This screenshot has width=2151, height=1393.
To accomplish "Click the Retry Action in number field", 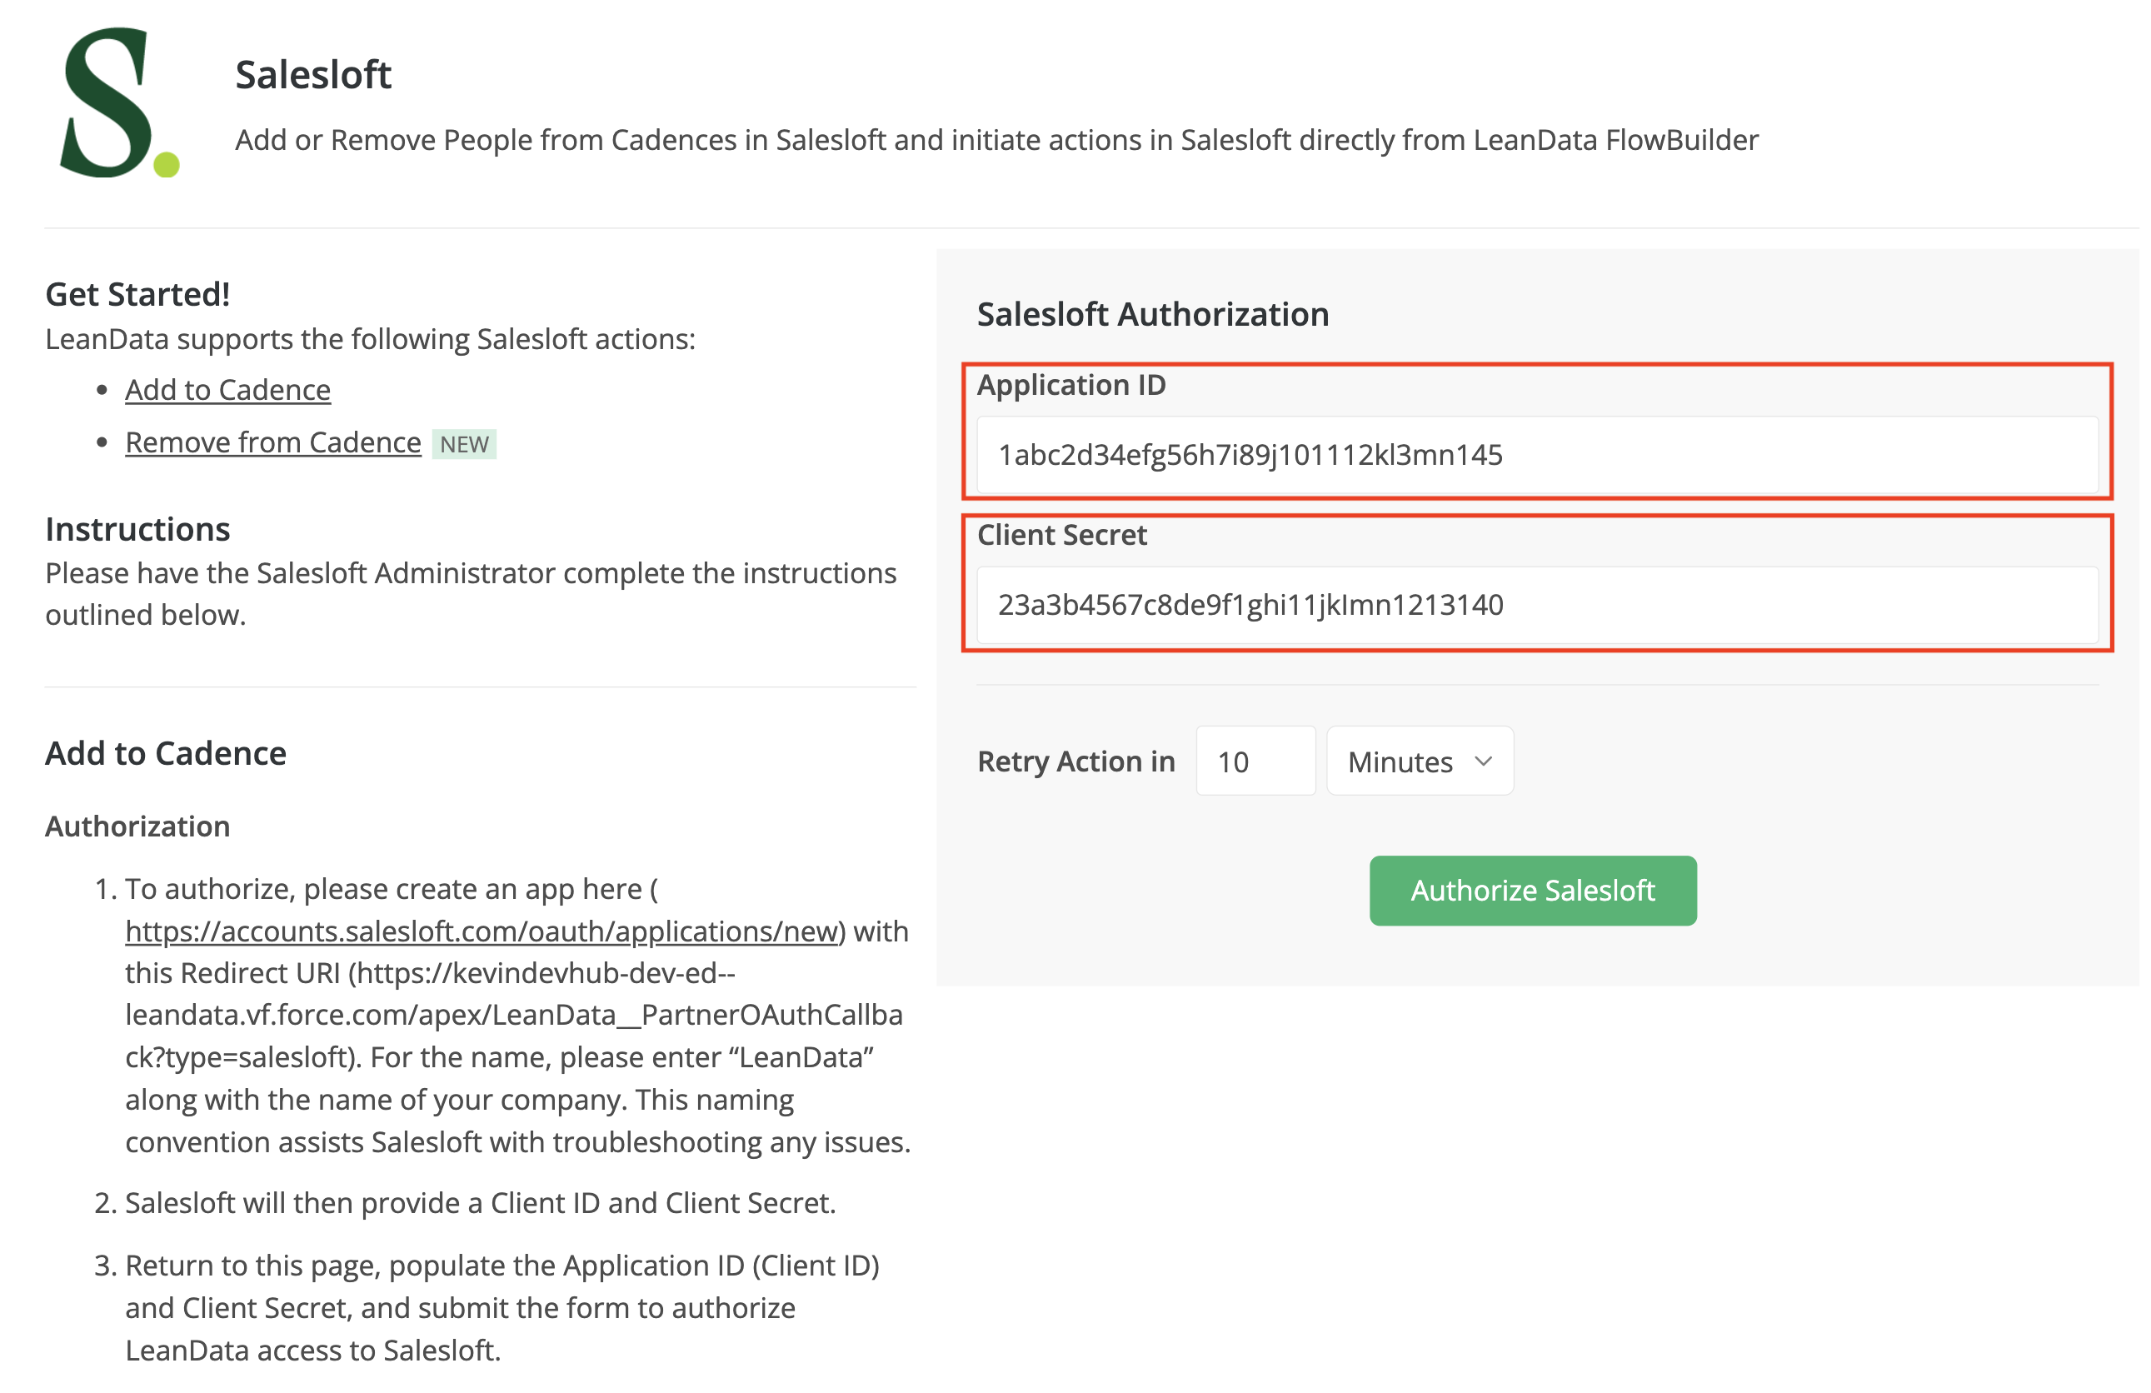I will coord(1255,761).
